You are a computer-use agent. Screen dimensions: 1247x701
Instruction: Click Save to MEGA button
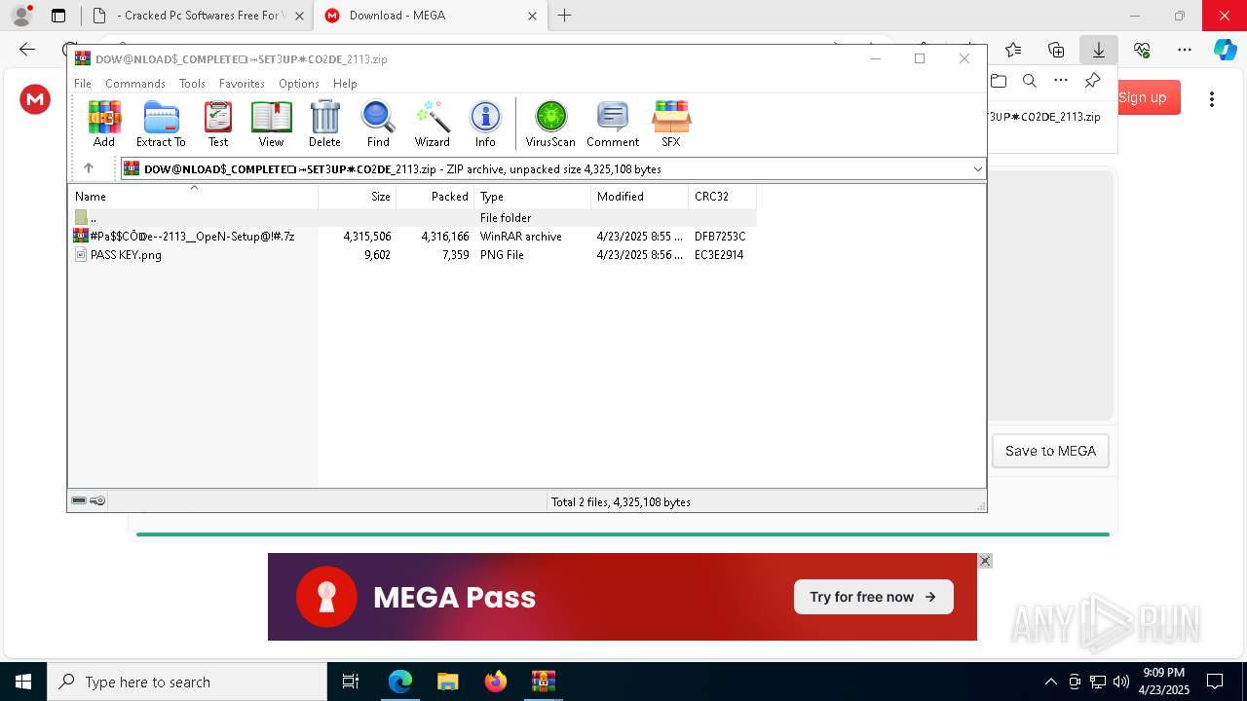click(x=1050, y=451)
